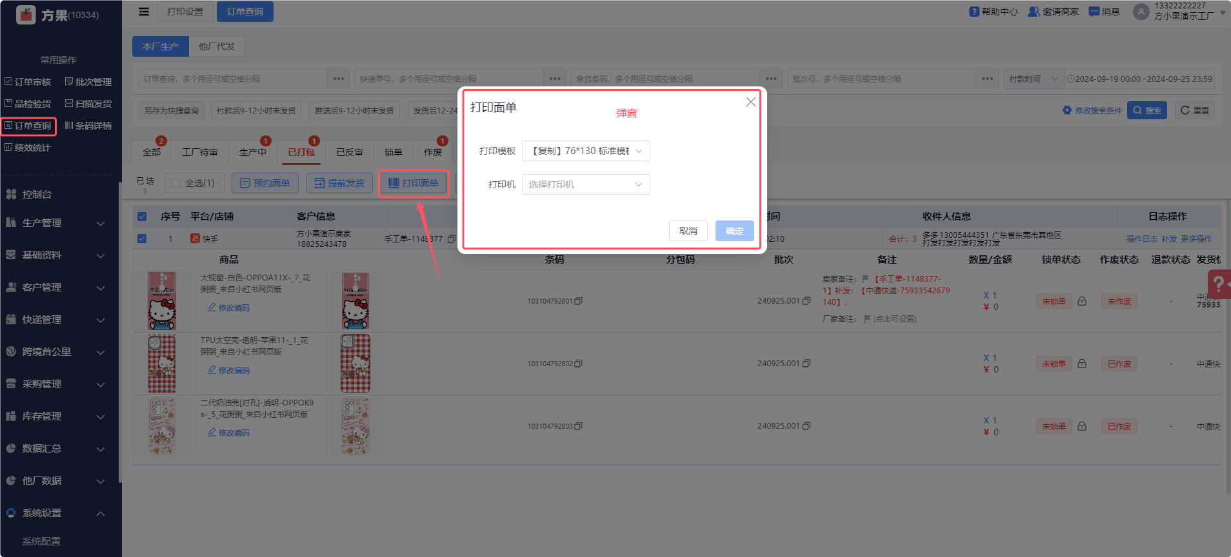Select the 锁单 status tab
The height and width of the screenshot is (557, 1231).
394,152
